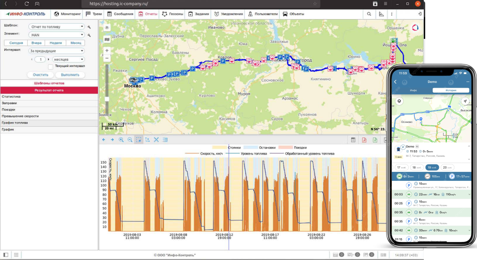This screenshot has height=260, width=477.
Task: Go to Геозоны section
Action: point(172,14)
